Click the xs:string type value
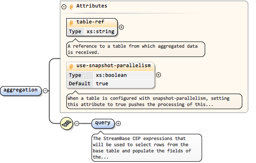256x163 pixels. pyautogui.click(x=100, y=31)
